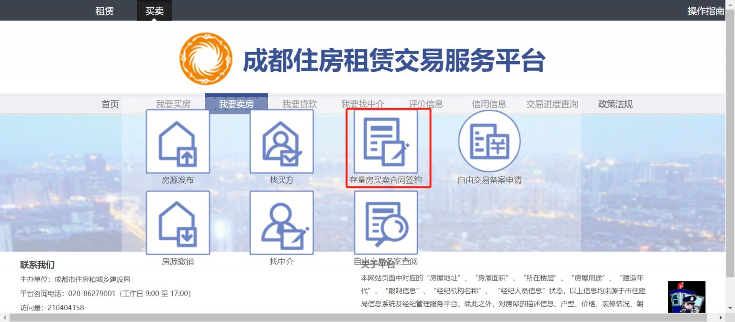Click the 访问量 visit count text
Viewport: 735px width, 322px height.
[52, 308]
